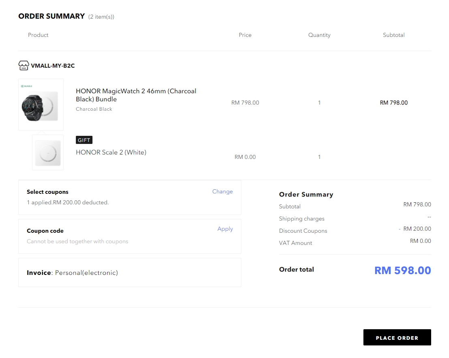Image resolution: width=449 pixels, height=358 pixels.
Task: Click the RM 598.00 order total amount
Action: (402, 270)
